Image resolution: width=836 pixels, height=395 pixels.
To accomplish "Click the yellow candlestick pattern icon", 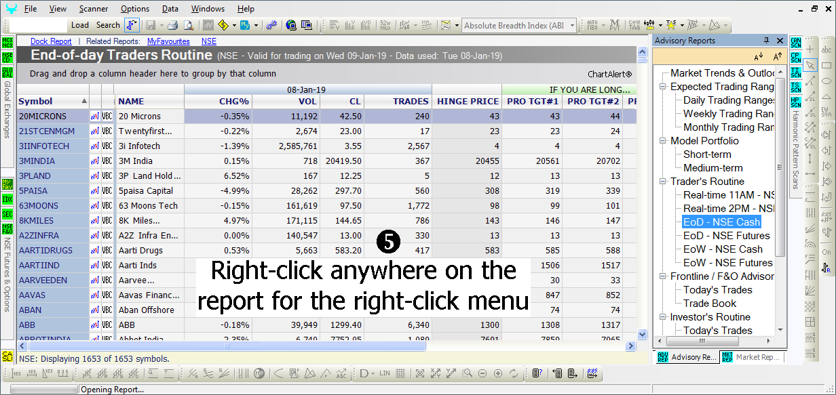I will pyautogui.click(x=649, y=25).
